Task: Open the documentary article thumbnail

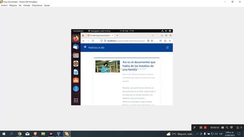Action: pyautogui.click(x=108, y=67)
